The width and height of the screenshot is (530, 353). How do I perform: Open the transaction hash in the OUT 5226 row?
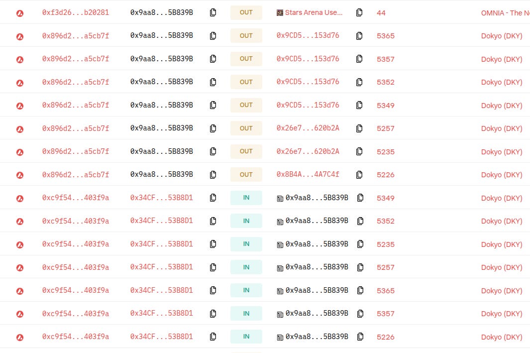(76, 174)
